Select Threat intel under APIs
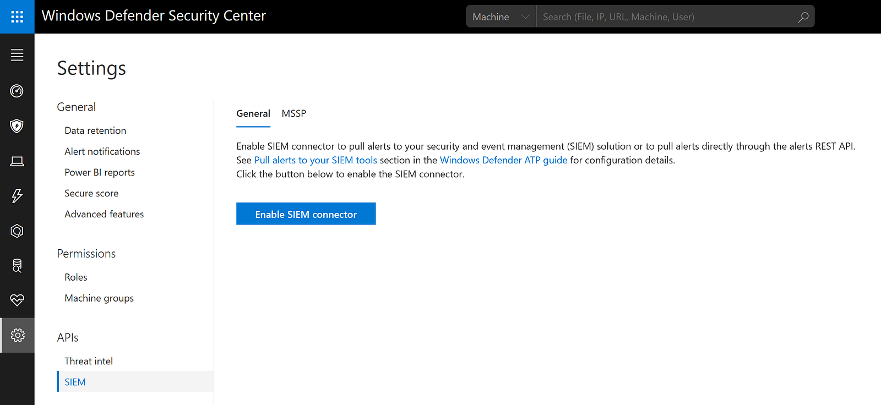881x405 pixels. [89, 361]
